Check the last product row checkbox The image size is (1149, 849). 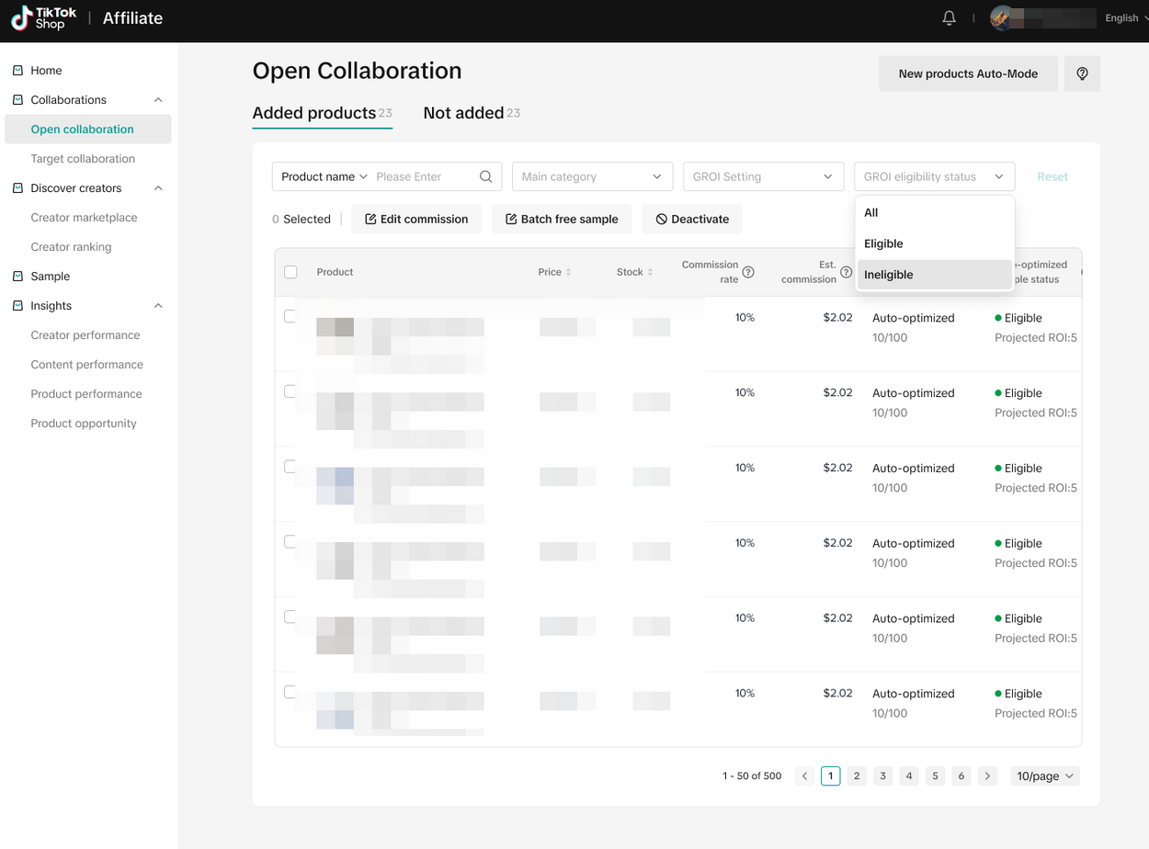pos(290,692)
